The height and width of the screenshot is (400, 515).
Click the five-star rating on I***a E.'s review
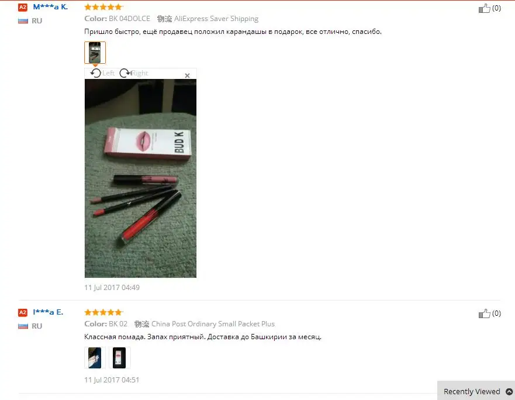point(103,312)
